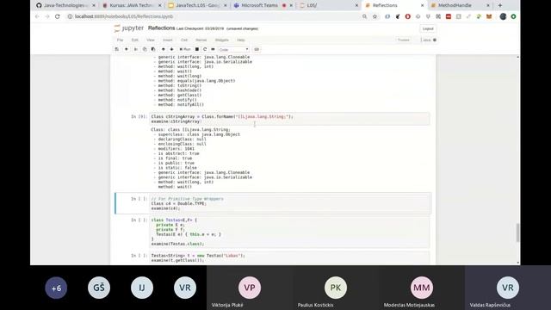
Task: Save the notebook with the save icon
Action: coord(117,50)
